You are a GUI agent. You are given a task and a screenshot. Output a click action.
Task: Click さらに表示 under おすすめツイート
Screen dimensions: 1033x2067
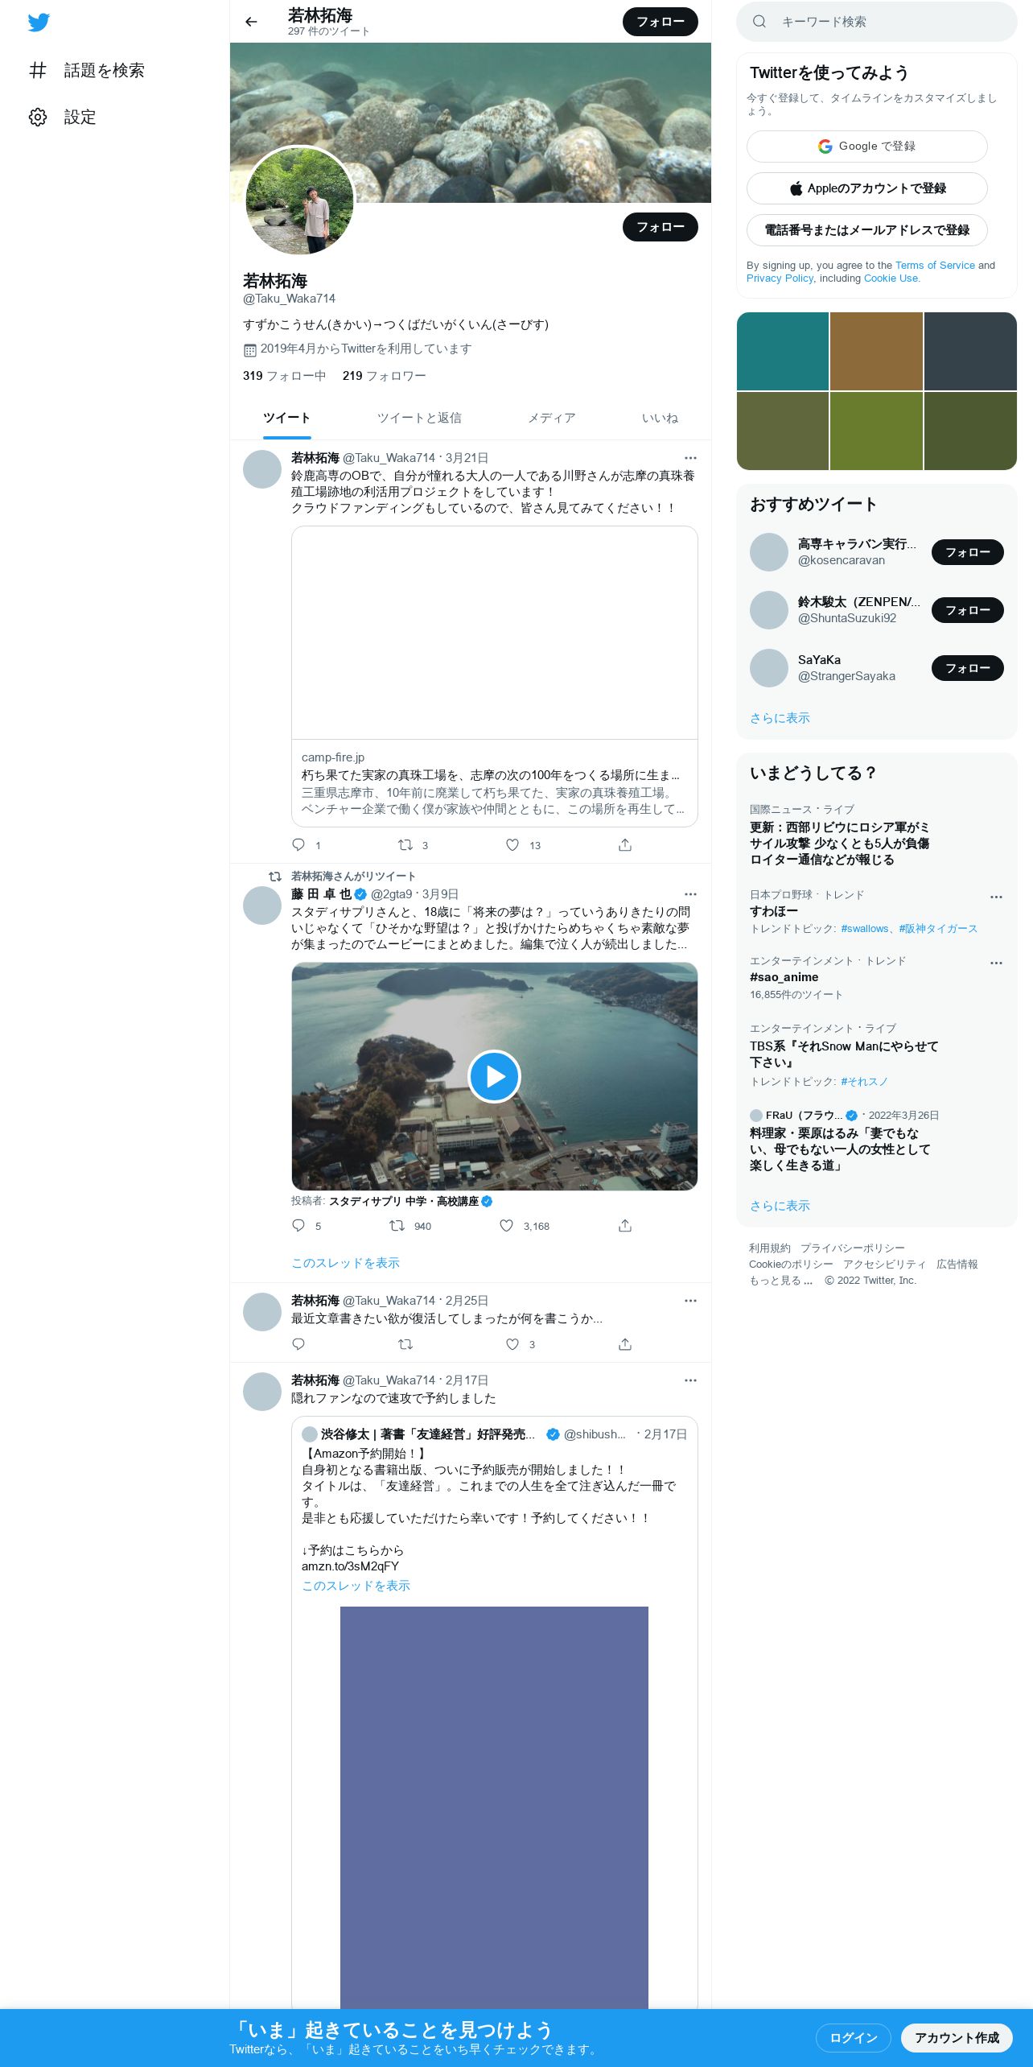780,718
